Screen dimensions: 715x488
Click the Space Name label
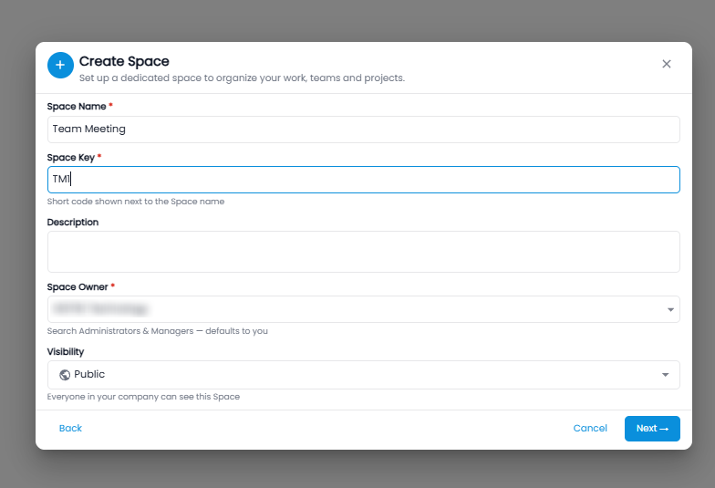click(x=77, y=106)
